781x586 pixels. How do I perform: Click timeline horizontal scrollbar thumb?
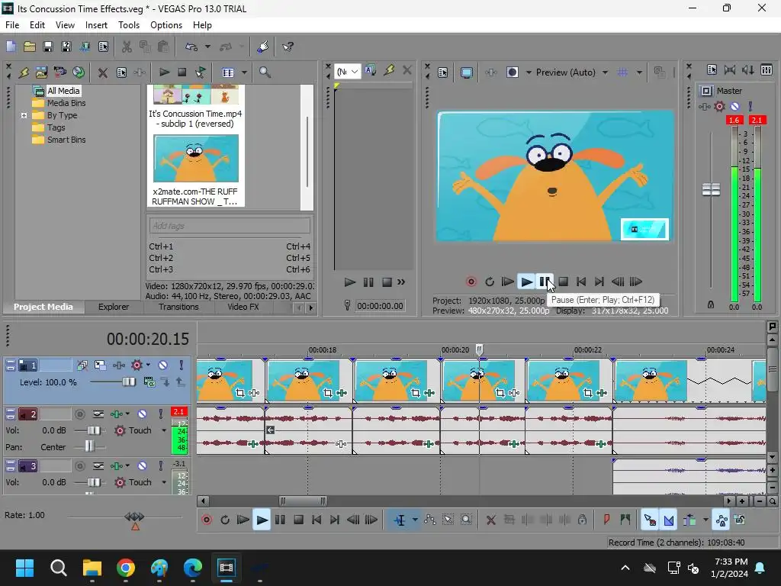302,501
